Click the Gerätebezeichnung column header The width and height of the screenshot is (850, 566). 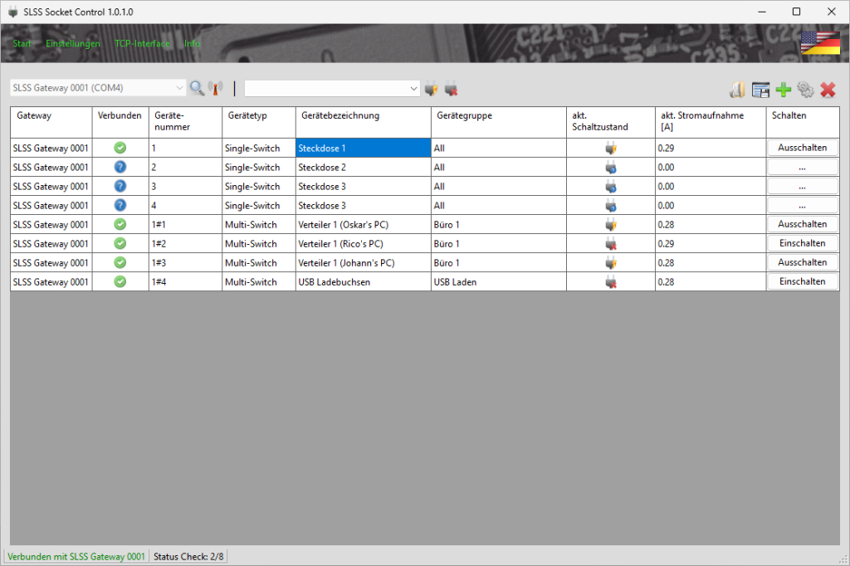[363, 116]
